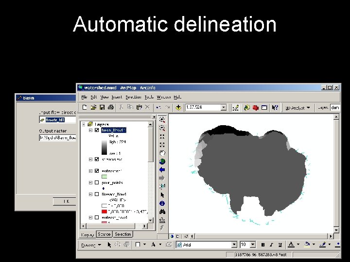Click the Fixed Zoom In tool

(x=162, y=136)
